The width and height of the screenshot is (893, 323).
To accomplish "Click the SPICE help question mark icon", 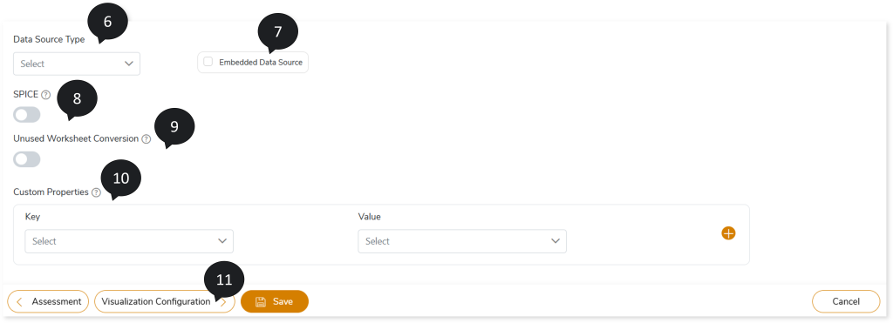I will coord(46,95).
